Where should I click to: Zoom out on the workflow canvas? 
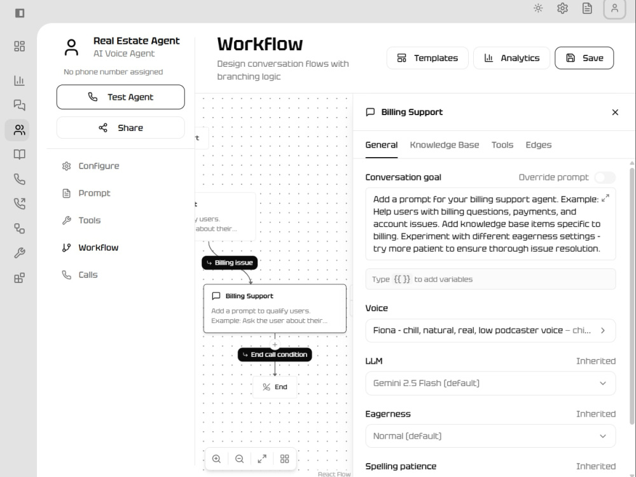click(x=239, y=459)
